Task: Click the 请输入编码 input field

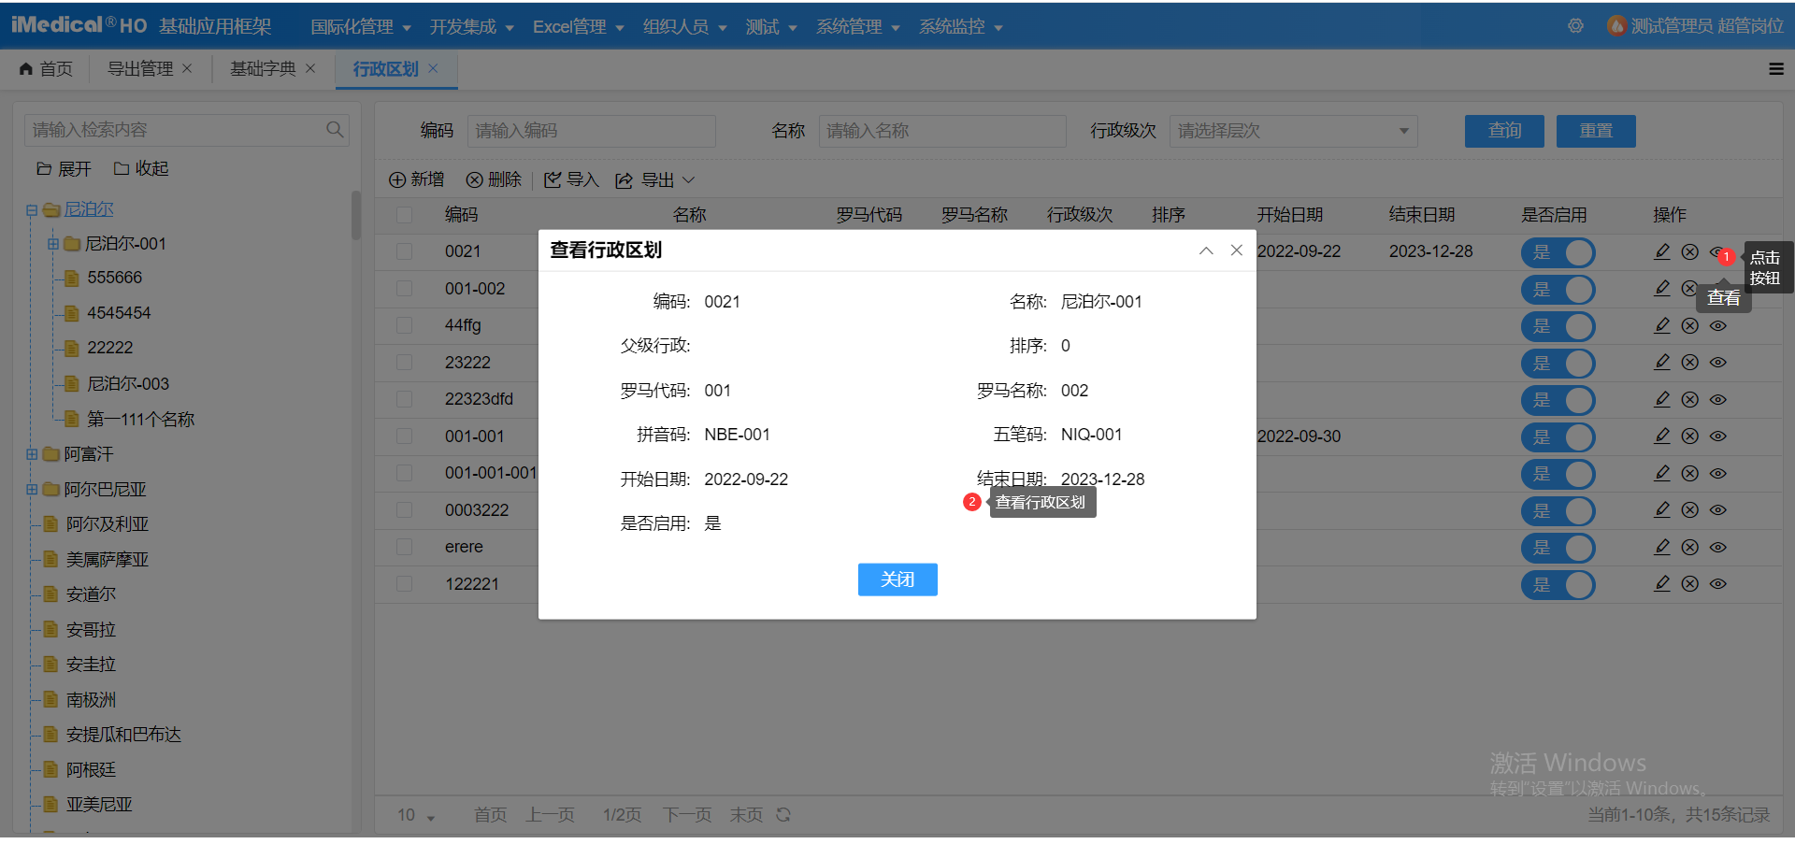Action: coord(591,131)
